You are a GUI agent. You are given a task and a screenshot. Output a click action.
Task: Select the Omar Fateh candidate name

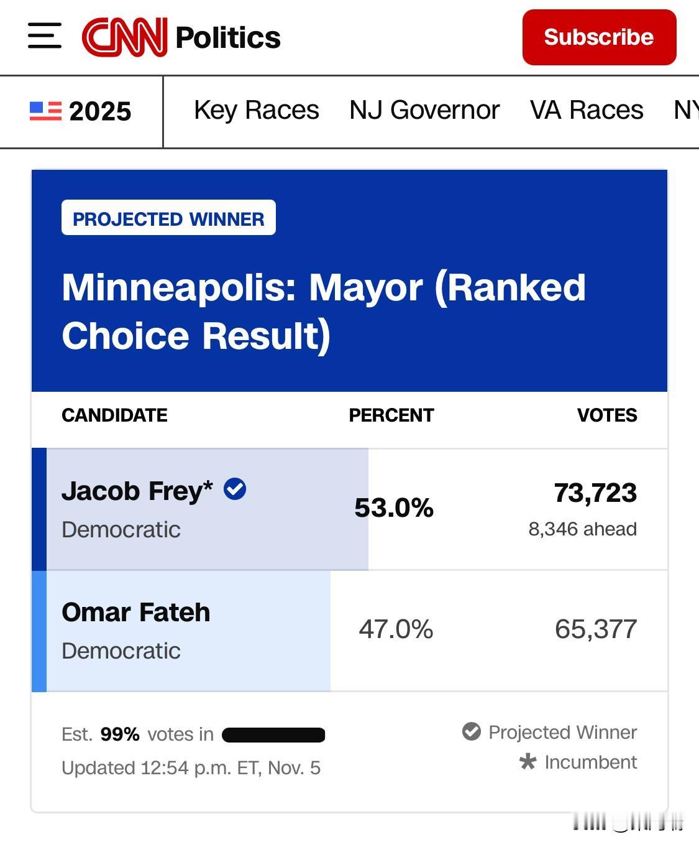(x=136, y=613)
